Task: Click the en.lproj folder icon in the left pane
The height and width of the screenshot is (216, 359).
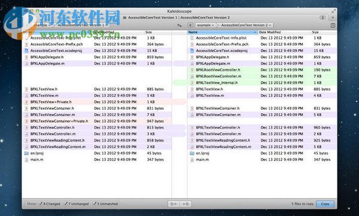Action: tap(26, 153)
